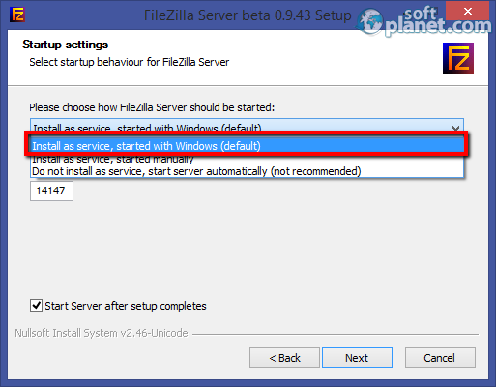Image resolution: width=496 pixels, height=387 pixels.
Task: Close the setup window with X
Action: (468, 12)
